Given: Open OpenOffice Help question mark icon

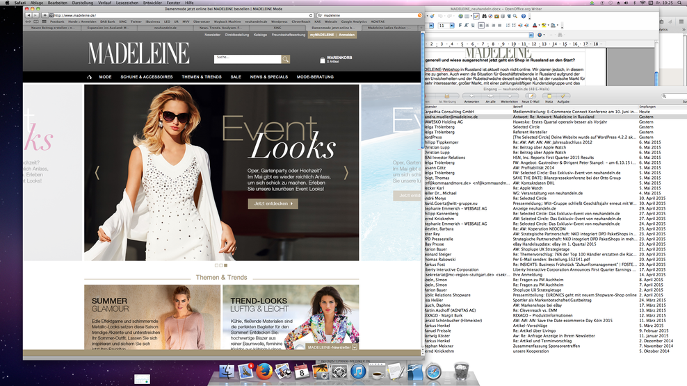Looking at the screenshot, I should click(524, 16).
